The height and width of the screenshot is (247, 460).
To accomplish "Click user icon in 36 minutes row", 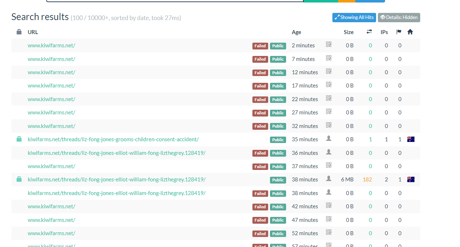I will pyautogui.click(x=328, y=152).
